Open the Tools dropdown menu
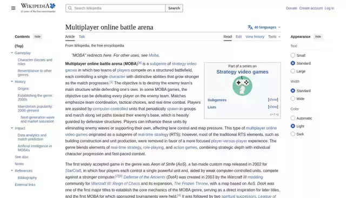346x198 pixels. click(x=274, y=37)
